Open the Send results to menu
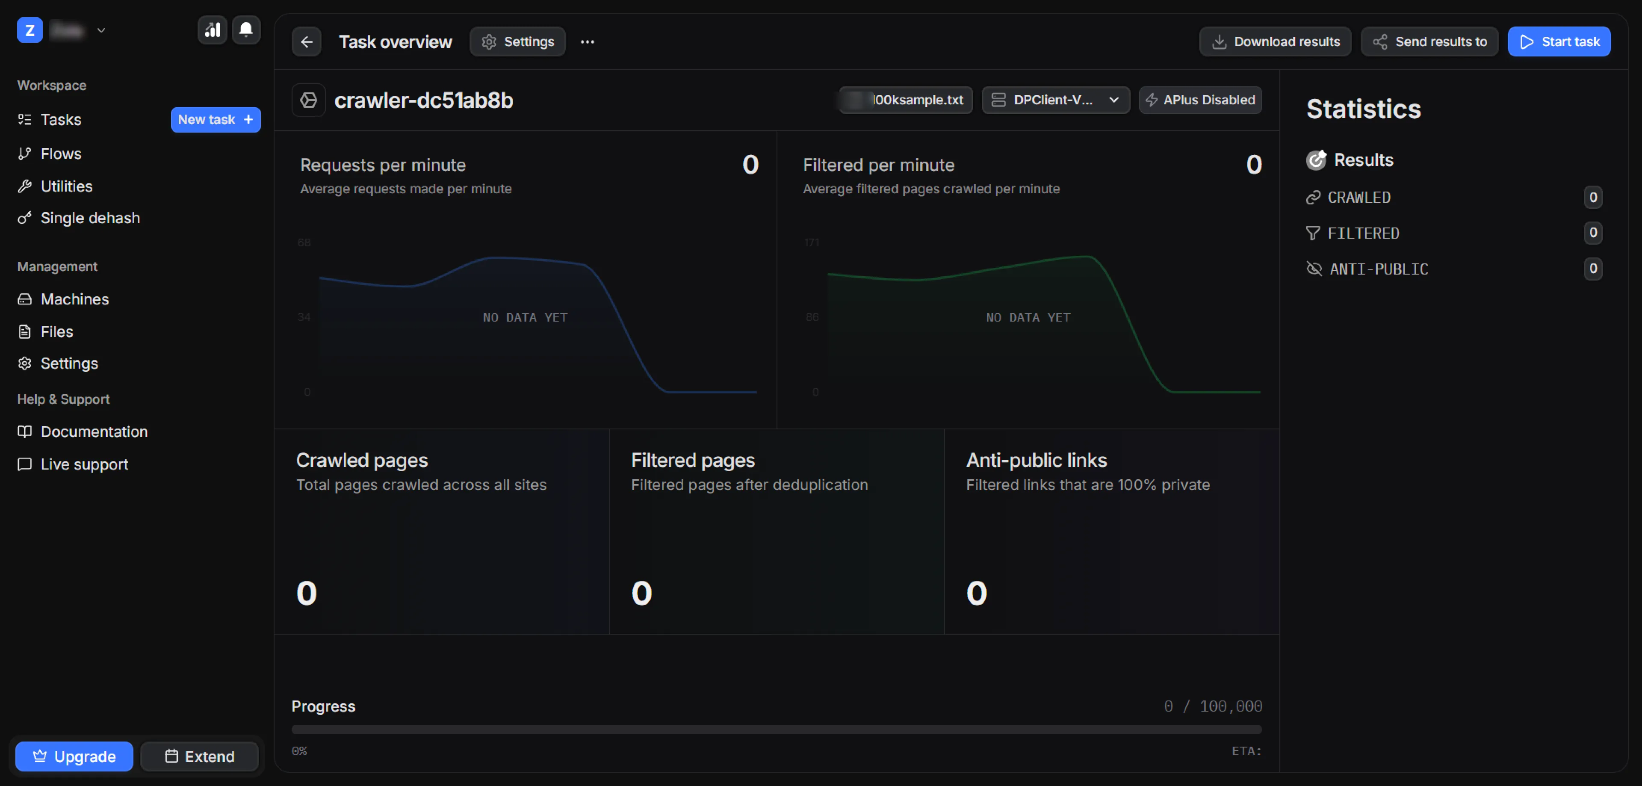The height and width of the screenshot is (786, 1642). [x=1430, y=41]
